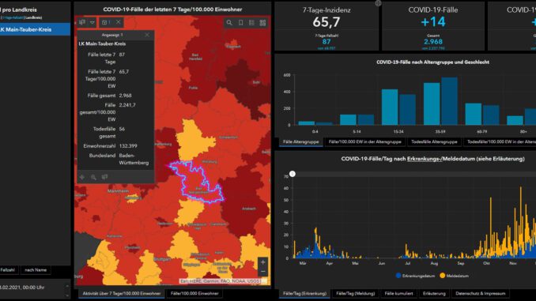Open the basemap gallery grid icon
Viewport: 536px width, 301px height.
point(262,23)
